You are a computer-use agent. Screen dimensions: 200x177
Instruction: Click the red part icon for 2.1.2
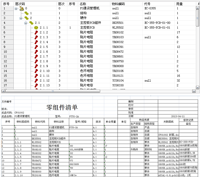(x=36, y=32)
